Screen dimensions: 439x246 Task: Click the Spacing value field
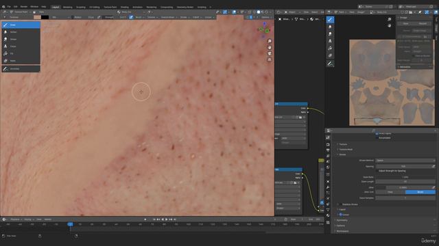[403, 166]
